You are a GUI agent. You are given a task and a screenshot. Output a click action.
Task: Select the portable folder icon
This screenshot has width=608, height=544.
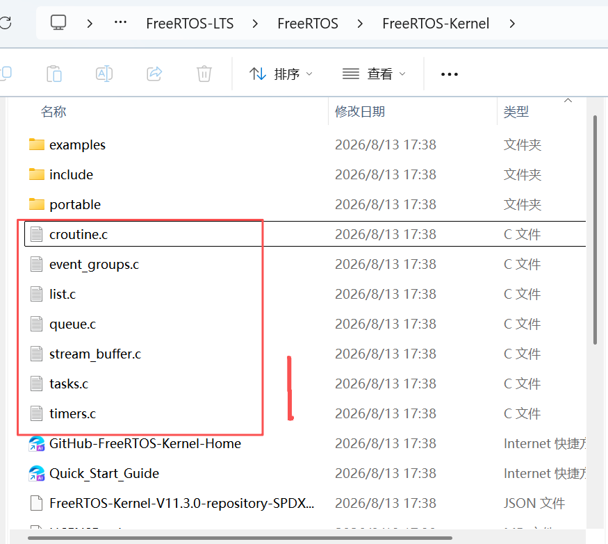(36, 204)
